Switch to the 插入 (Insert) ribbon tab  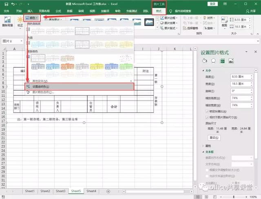click(x=30, y=11)
